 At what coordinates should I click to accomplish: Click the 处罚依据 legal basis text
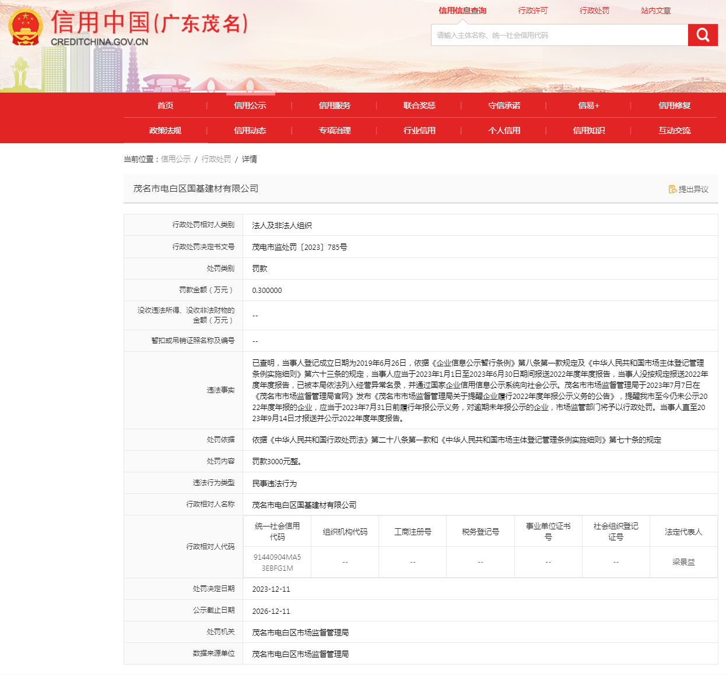pos(457,440)
